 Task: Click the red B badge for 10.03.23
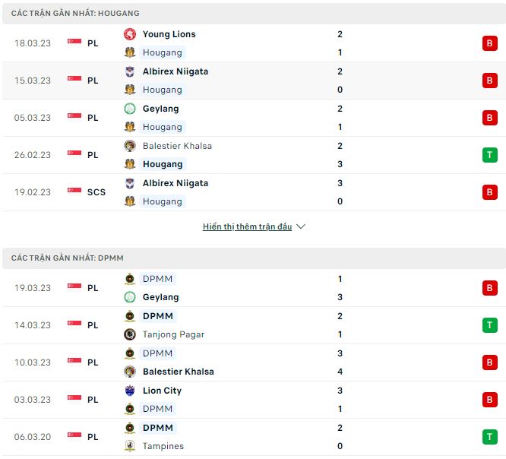click(x=490, y=362)
